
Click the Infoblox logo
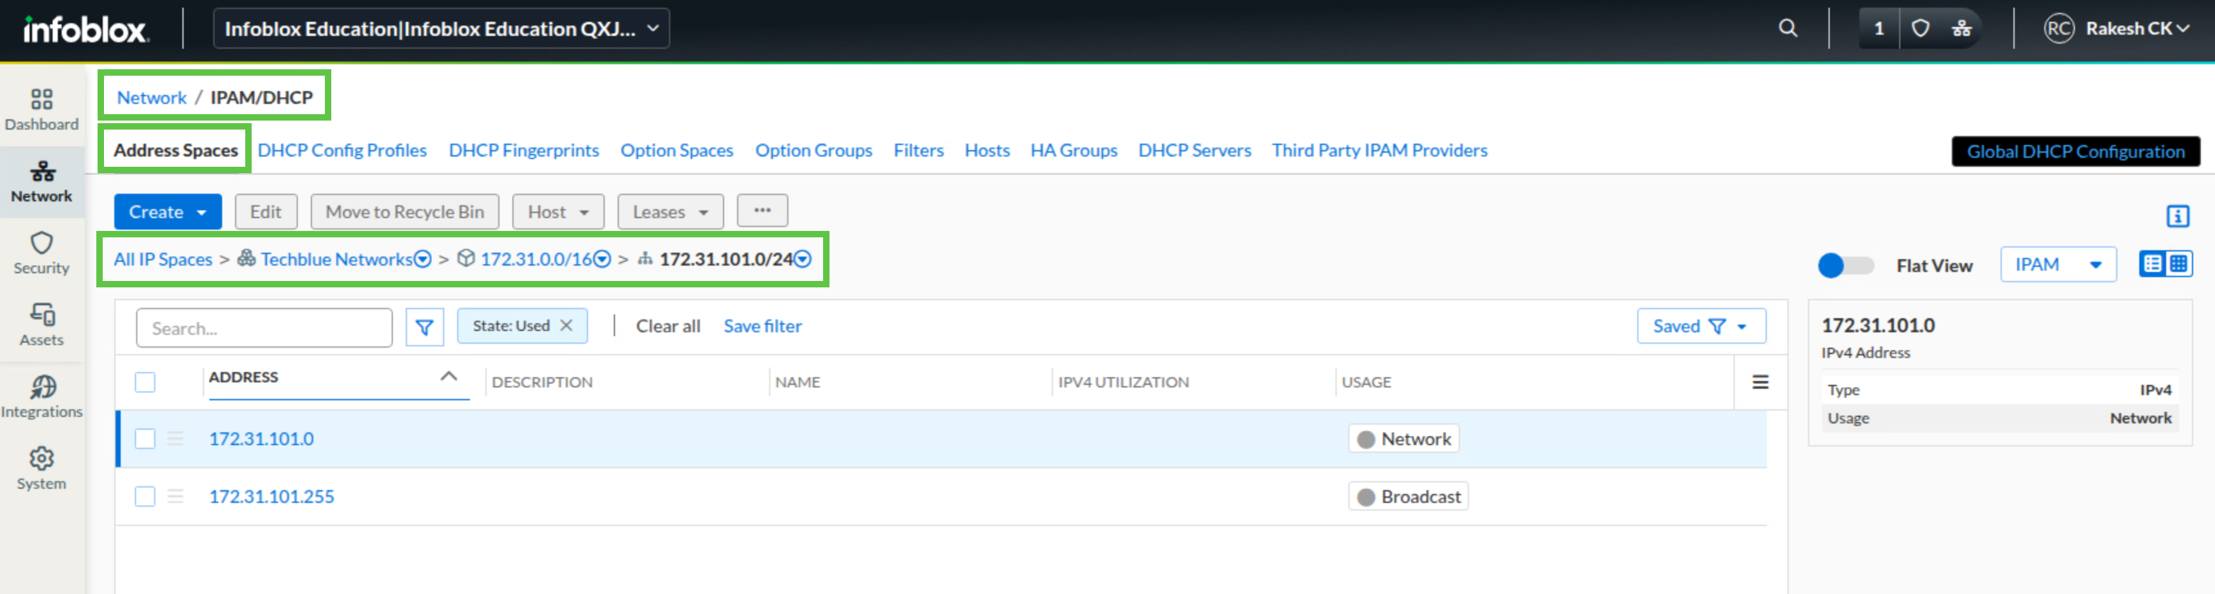point(85,30)
